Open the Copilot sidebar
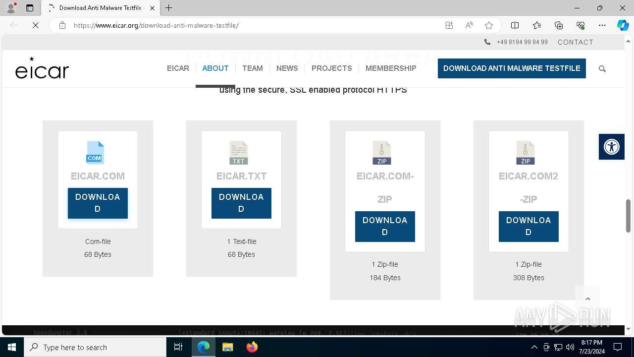This screenshot has width=634, height=357. point(623,25)
